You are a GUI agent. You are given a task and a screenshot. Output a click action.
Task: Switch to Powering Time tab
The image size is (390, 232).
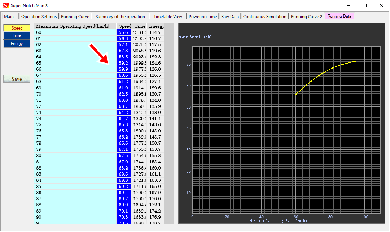pyautogui.click(x=203, y=17)
